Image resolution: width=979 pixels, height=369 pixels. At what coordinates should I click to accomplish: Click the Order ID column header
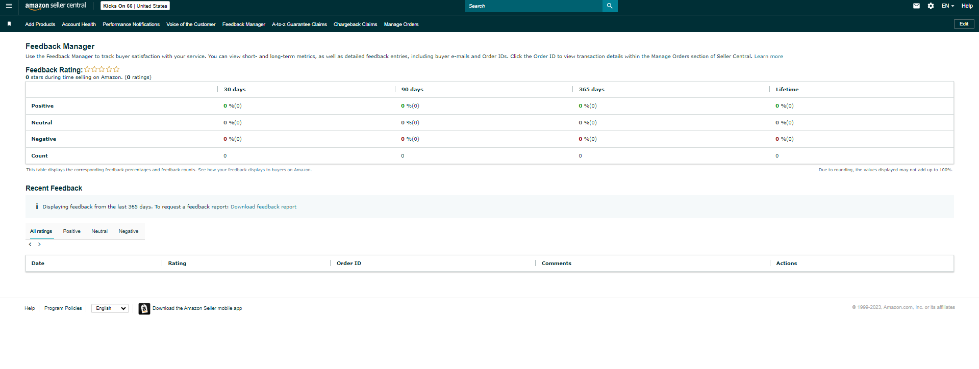pos(349,263)
